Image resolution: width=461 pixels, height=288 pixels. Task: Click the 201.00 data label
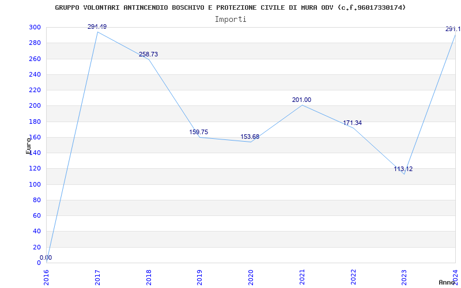pos(301,100)
